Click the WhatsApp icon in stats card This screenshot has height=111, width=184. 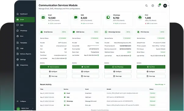click(108, 17)
